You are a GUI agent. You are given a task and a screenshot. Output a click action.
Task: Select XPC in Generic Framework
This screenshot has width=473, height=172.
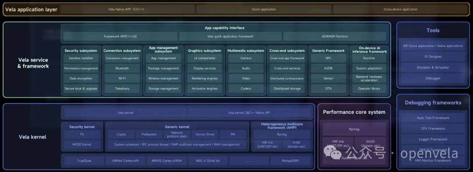click(x=328, y=58)
